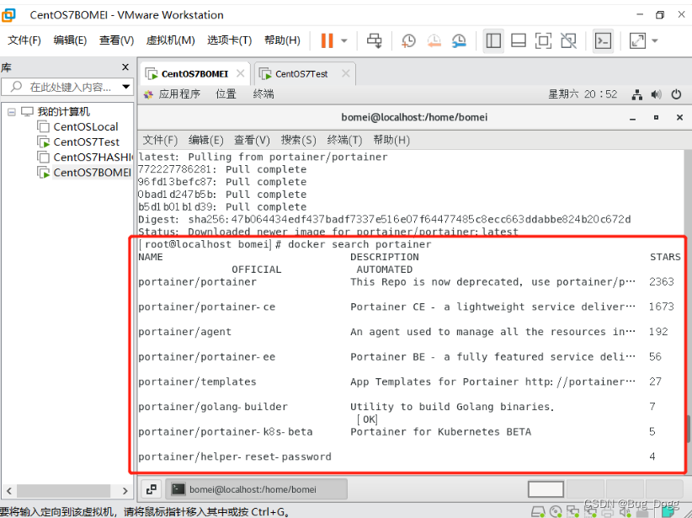Toggle the console view button

[603, 40]
